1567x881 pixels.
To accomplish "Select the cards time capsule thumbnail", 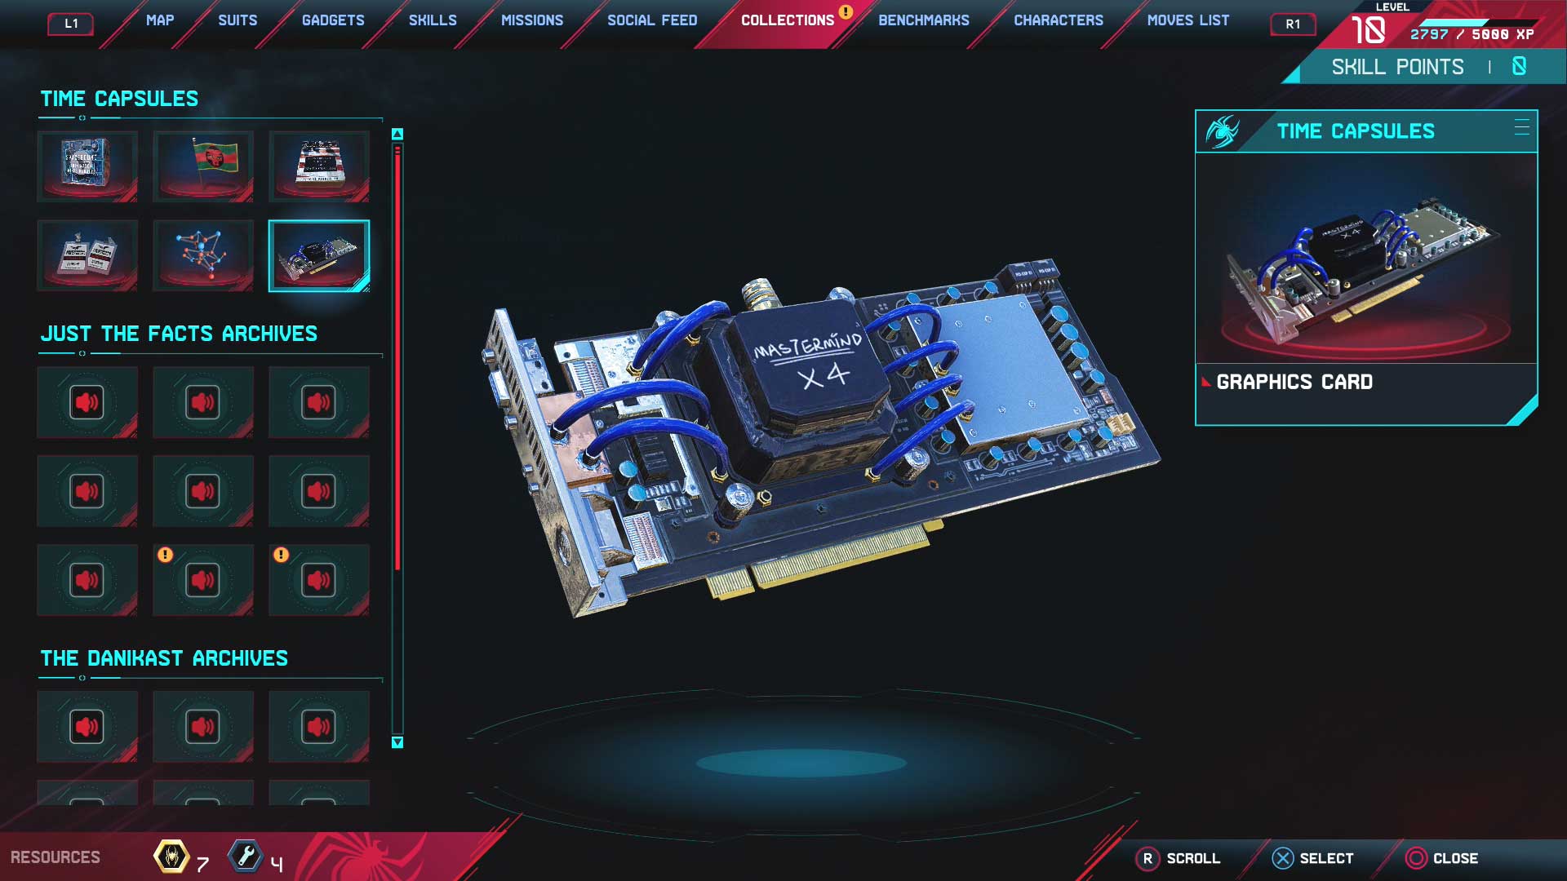I will 87,255.
